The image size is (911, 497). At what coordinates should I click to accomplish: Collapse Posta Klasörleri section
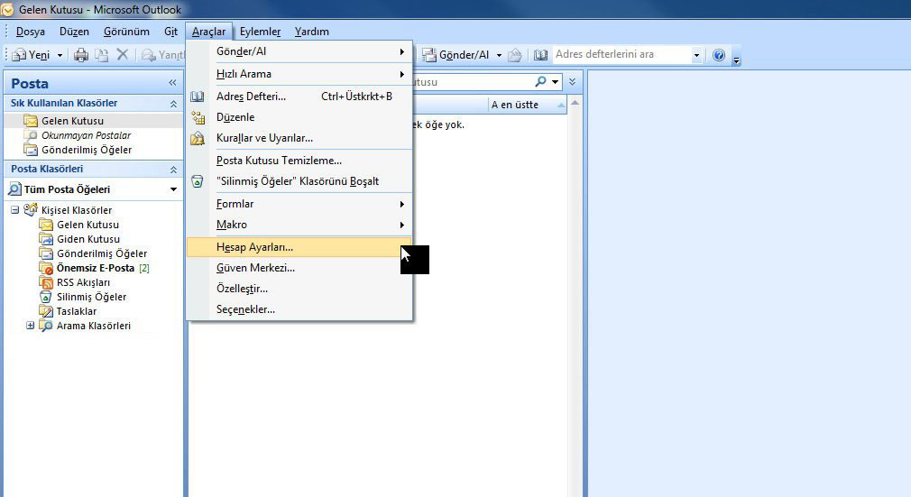click(x=173, y=170)
